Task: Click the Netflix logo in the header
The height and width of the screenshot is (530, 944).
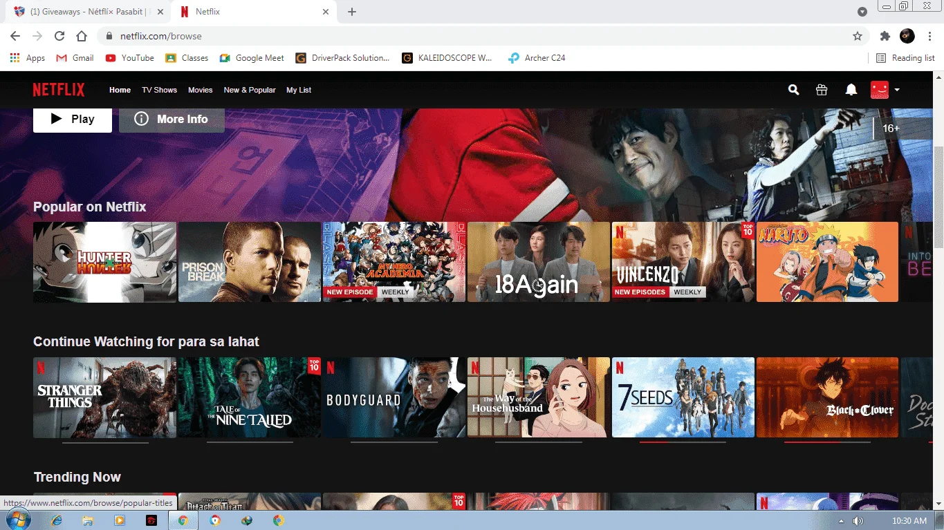Action: pyautogui.click(x=59, y=90)
